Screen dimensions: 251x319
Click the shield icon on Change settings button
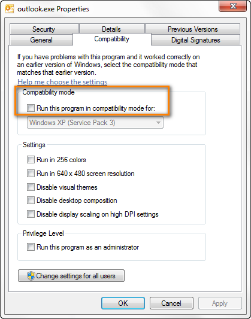pyautogui.click(x=31, y=276)
